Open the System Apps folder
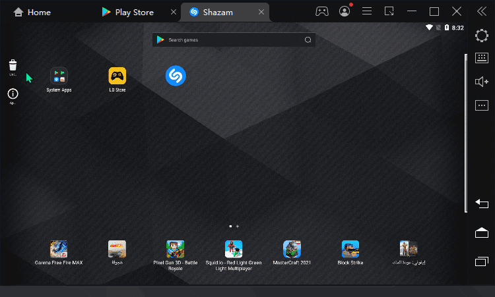Screen dimensions: 495x297 [x=59, y=76]
